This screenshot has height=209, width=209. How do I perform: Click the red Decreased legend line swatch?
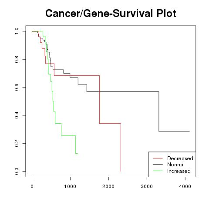(158, 158)
